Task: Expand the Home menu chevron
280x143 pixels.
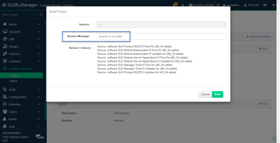Action: pyautogui.click(x=39, y=24)
